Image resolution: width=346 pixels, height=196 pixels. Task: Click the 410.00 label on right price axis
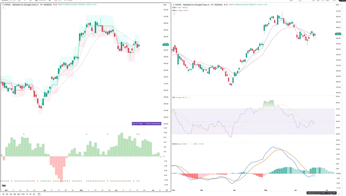[x=338, y=11]
